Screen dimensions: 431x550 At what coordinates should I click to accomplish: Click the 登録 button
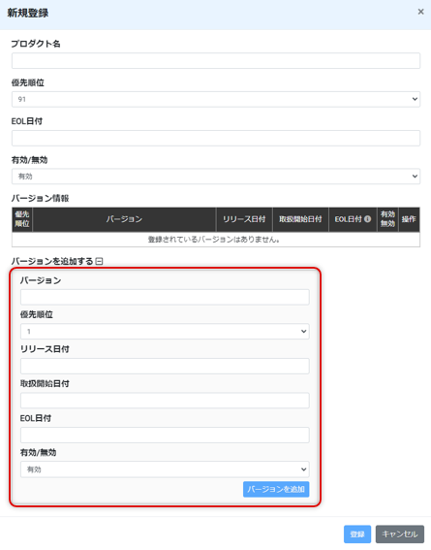coord(357,534)
